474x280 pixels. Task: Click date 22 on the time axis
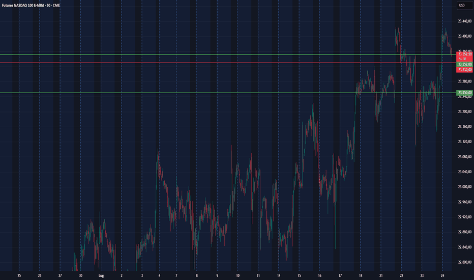(401, 276)
